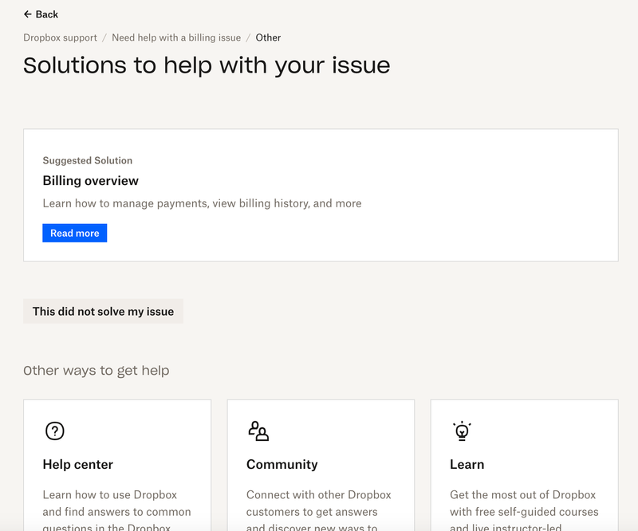Click 'This did not solve my issue'
This screenshot has height=531, width=638.
[x=103, y=312]
